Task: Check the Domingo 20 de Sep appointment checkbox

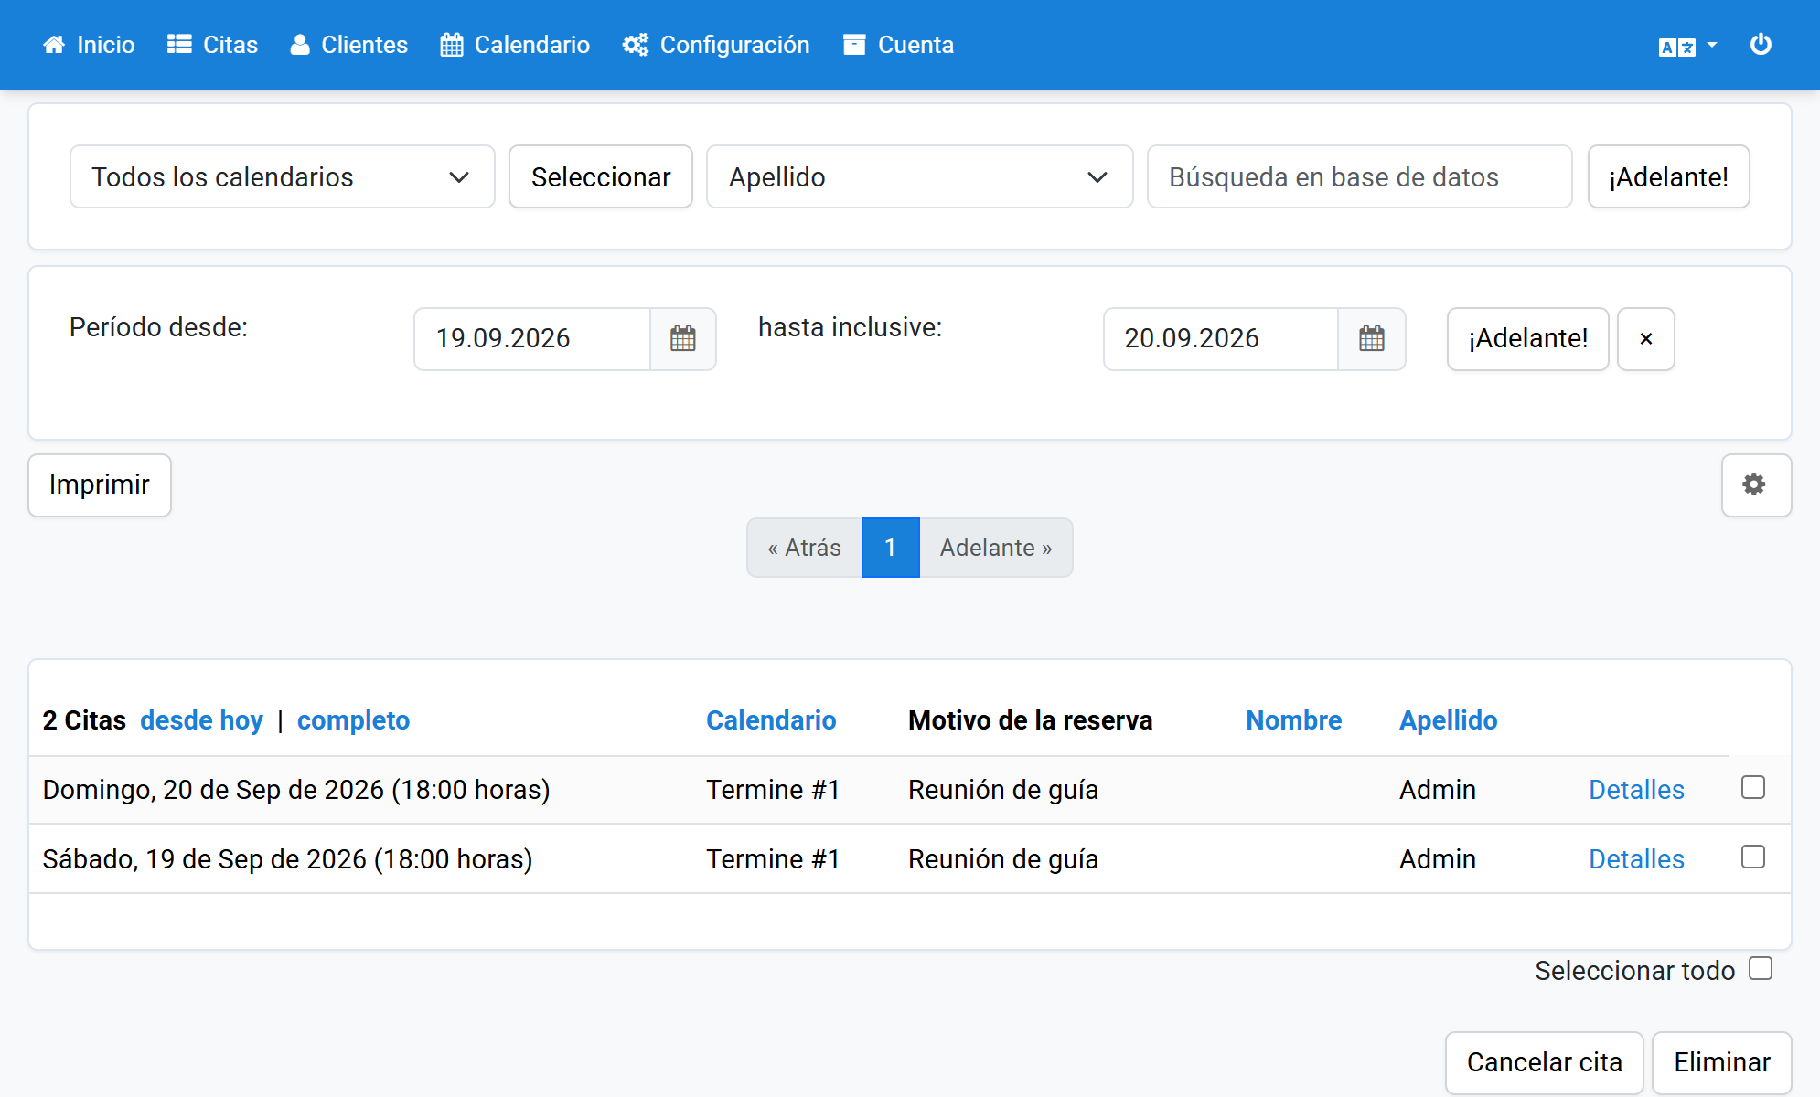Action: click(1753, 787)
